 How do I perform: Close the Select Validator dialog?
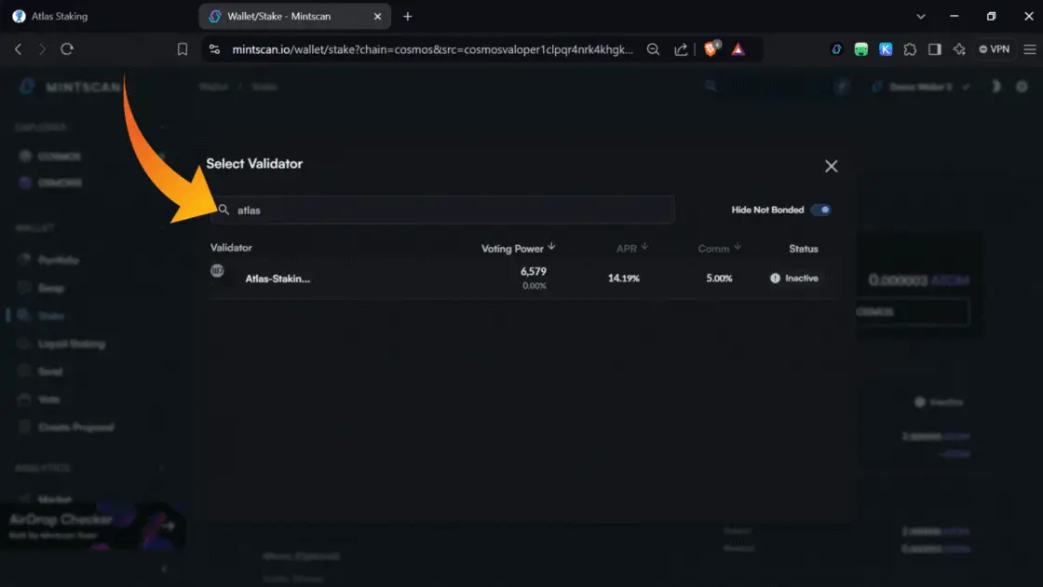coord(831,166)
